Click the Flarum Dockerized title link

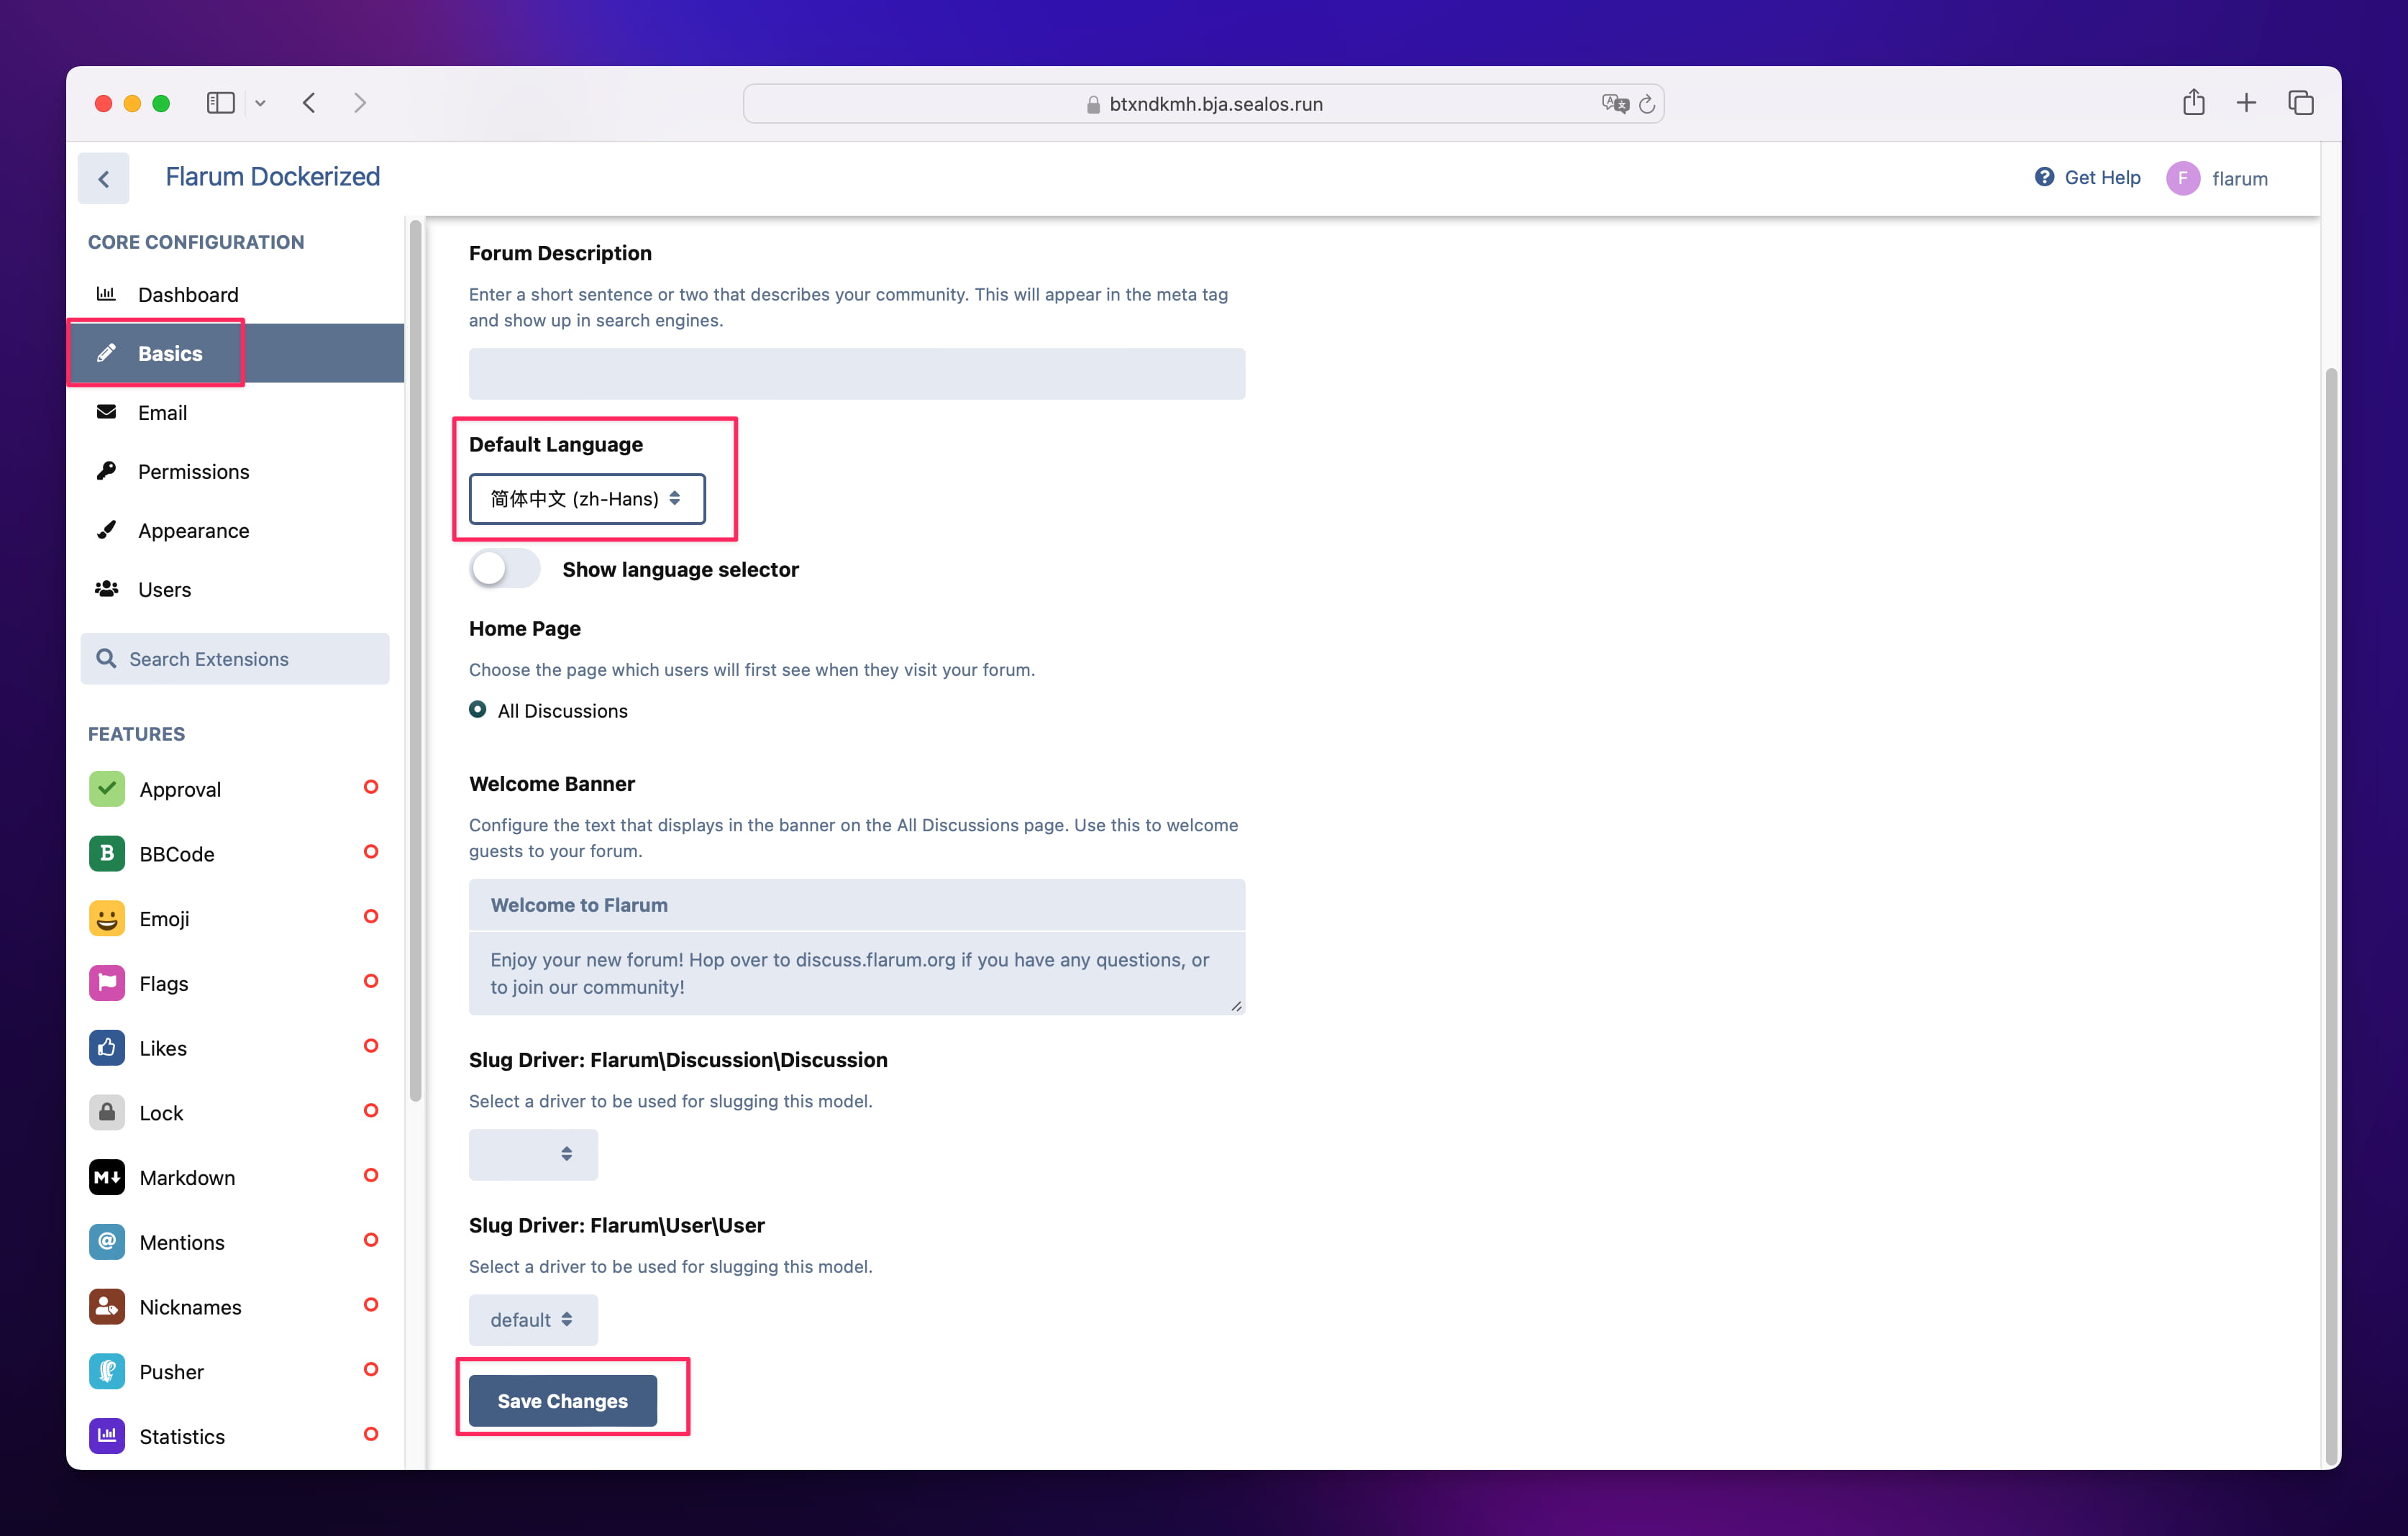click(273, 177)
